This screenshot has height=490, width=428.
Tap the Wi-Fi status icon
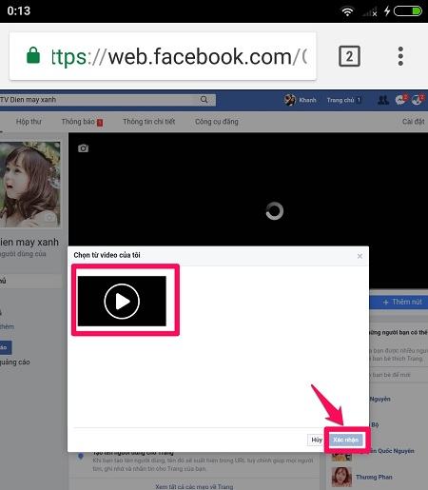(x=347, y=11)
